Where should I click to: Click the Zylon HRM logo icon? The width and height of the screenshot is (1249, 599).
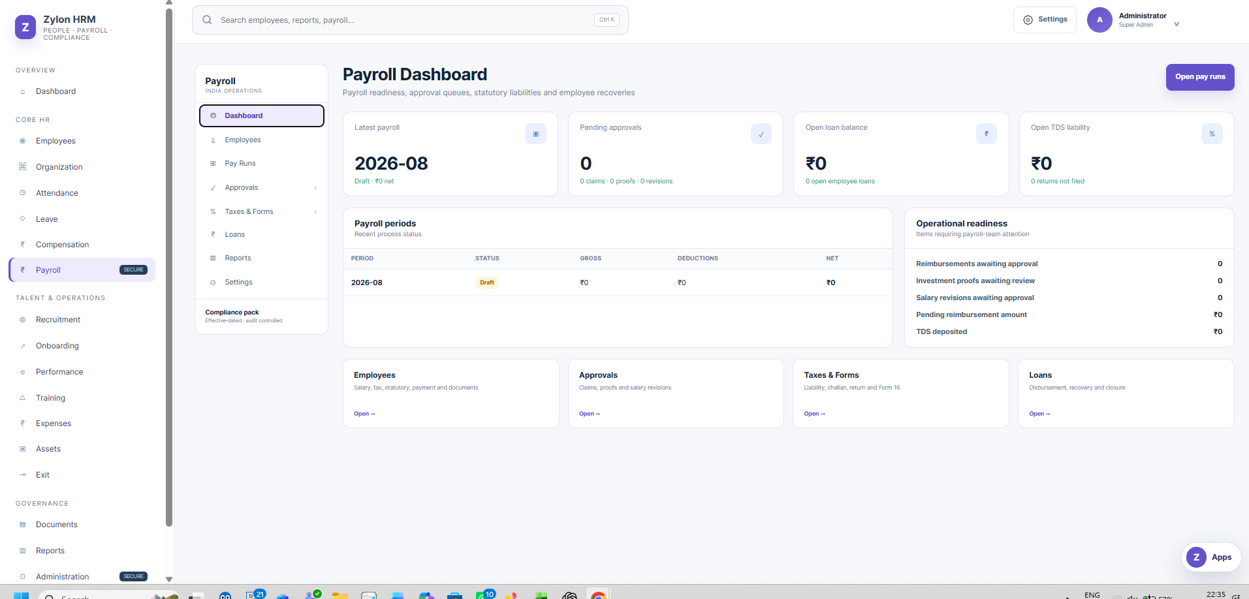[x=25, y=27]
